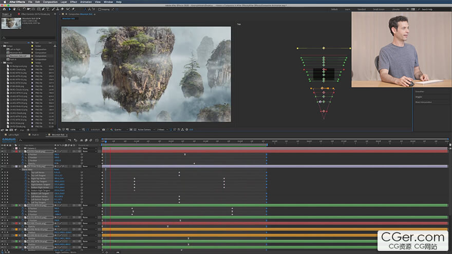Screen dimensions: 452x254
Task: Open the Animation menu
Action: [86, 2]
